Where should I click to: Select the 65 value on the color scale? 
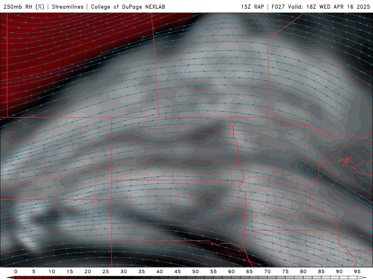(x=249, y=272)
